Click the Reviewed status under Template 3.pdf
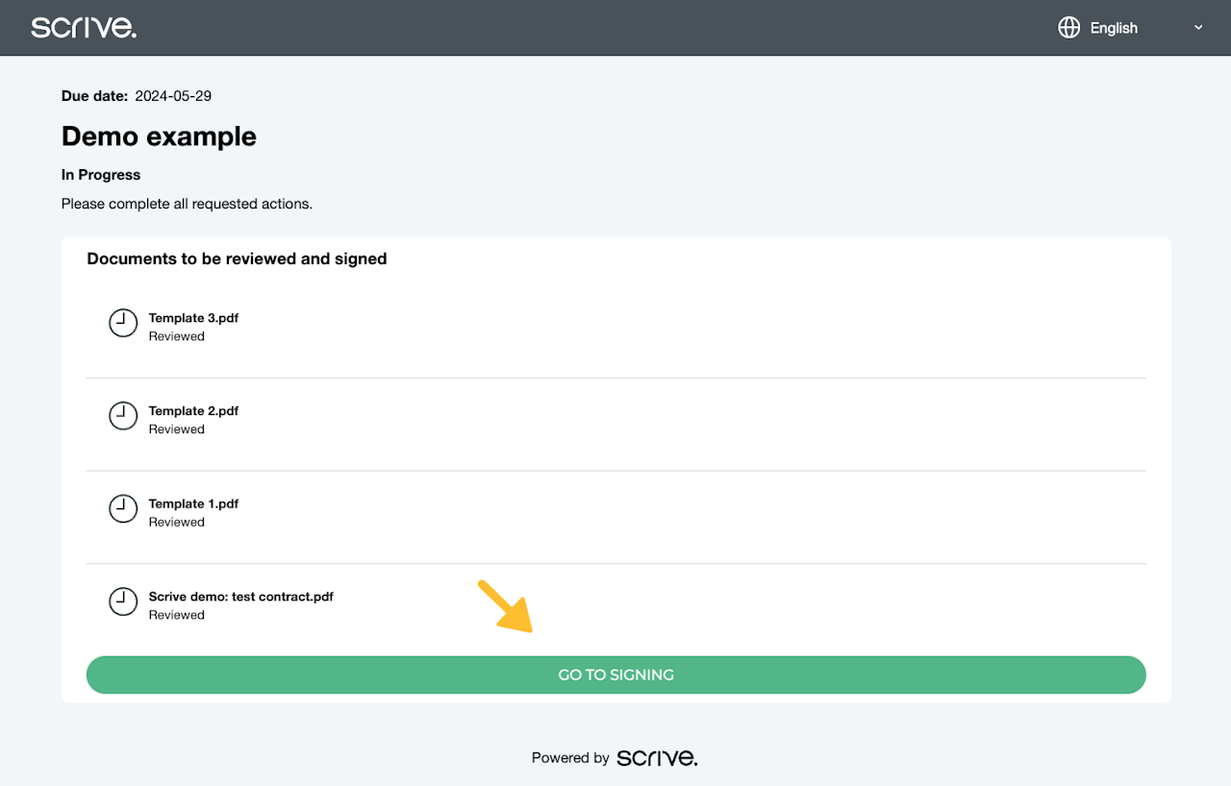The image size is (1231, 786). (x=177, y=336)
